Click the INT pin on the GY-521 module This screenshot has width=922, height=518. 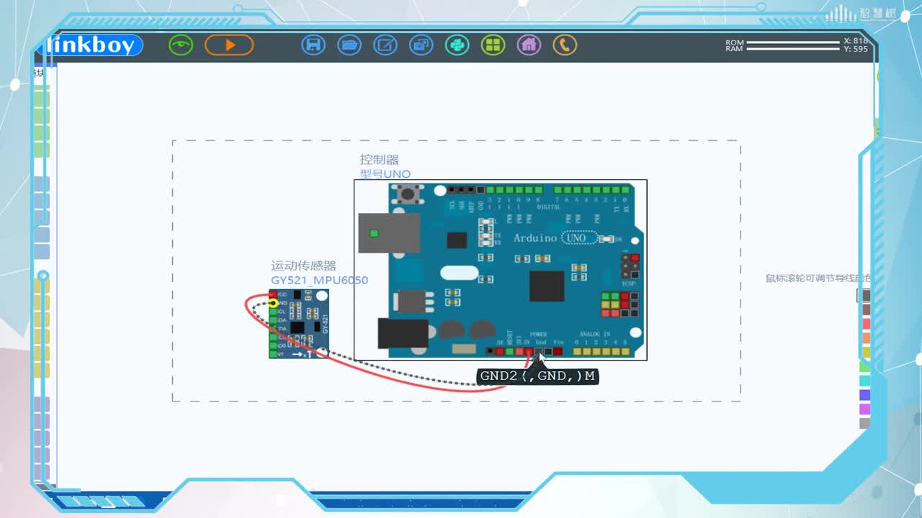point(274,354)
